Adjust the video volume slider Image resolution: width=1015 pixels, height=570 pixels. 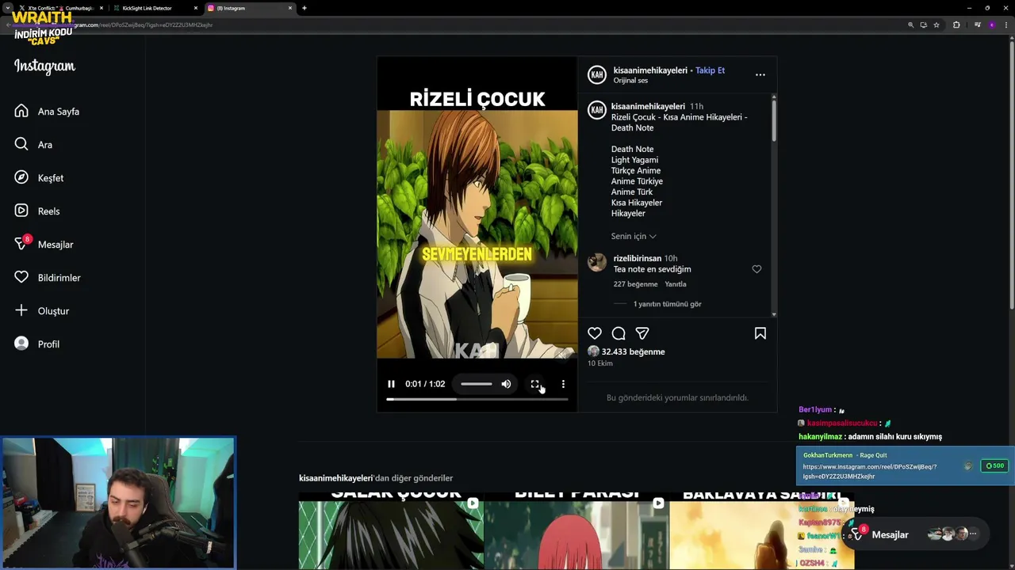click(x=477, y=384)
